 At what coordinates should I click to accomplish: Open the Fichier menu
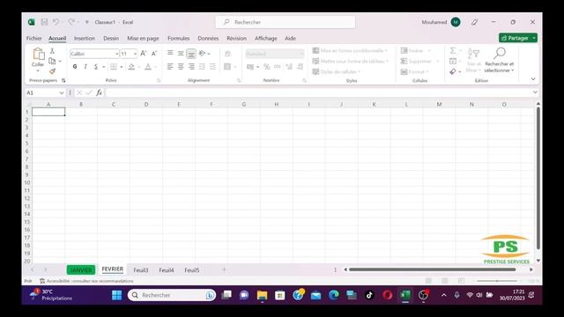[34, 38]
